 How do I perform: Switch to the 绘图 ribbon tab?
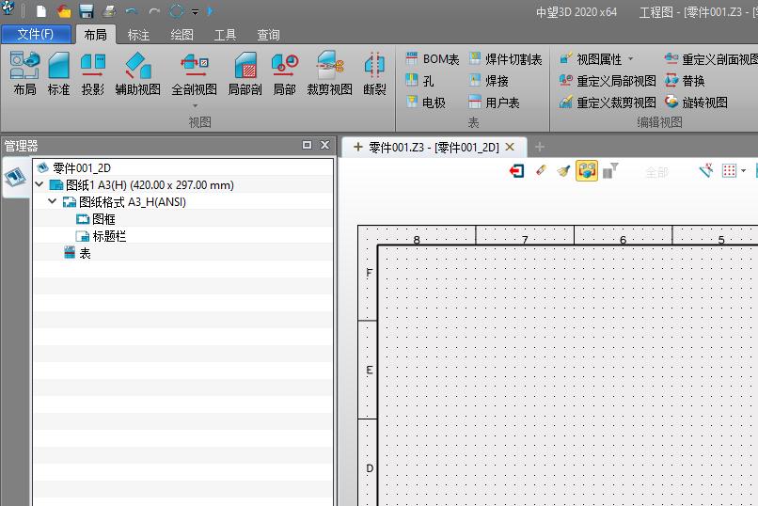point(182,35)
